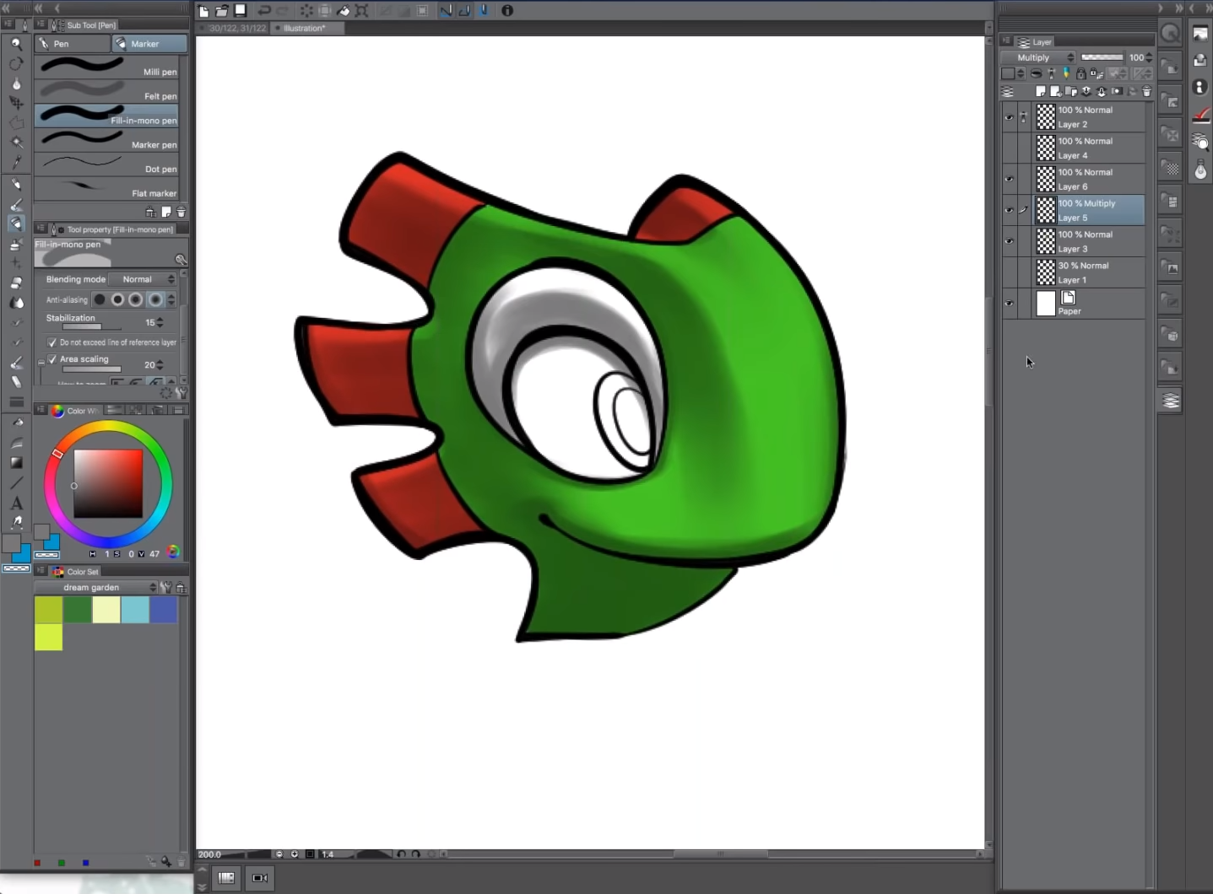Viewport: 1213px width, 894px height.
Task: Open the Quick Access search icon
Action: click(x=1171, y=34)
